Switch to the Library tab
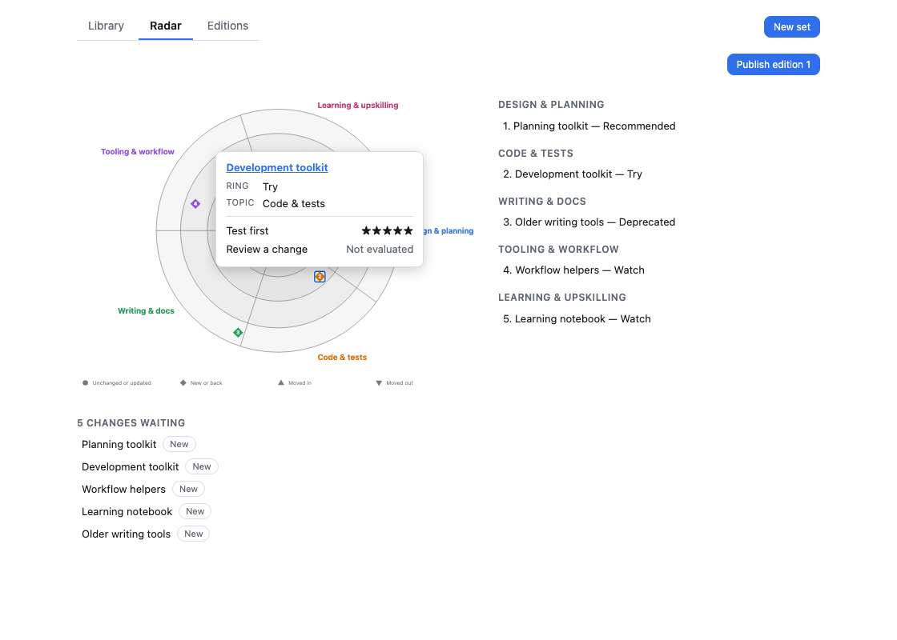The image size is (897, 640). 106,26
